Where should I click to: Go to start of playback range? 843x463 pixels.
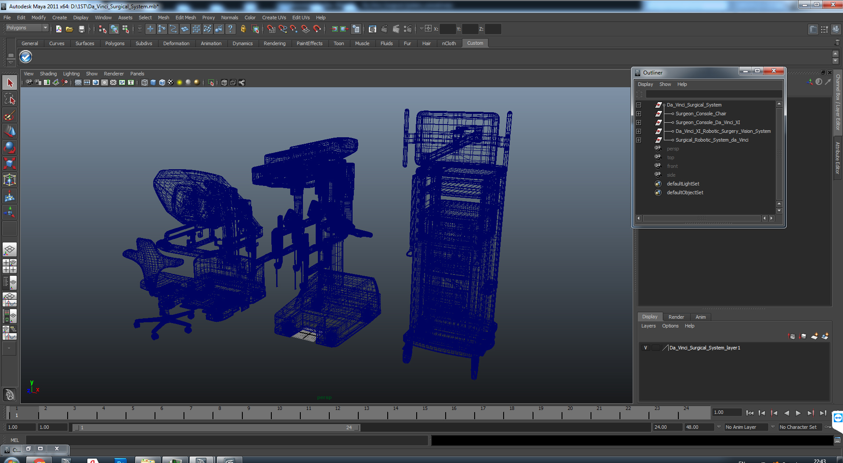750,413
